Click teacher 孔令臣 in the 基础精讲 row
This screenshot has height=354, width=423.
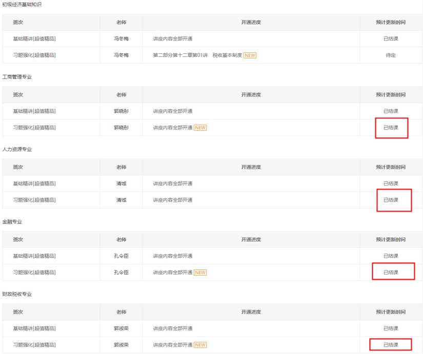click(x=121, y=256)
